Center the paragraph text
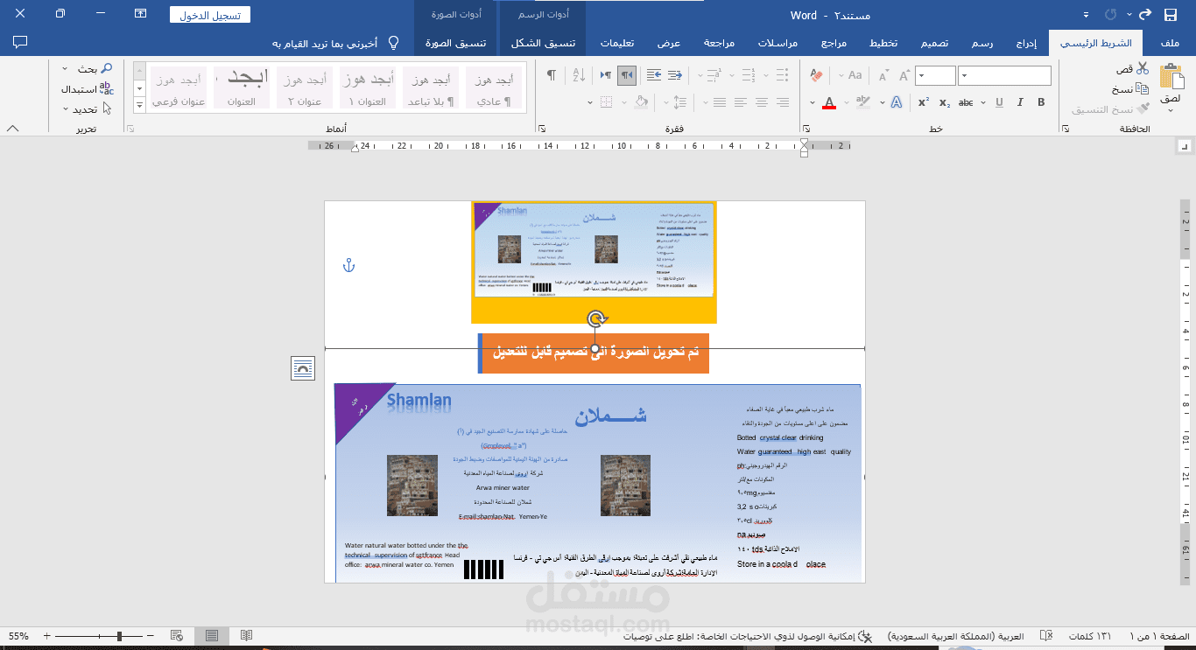This screenshot has width=1196, height=650. pos(762,101)
